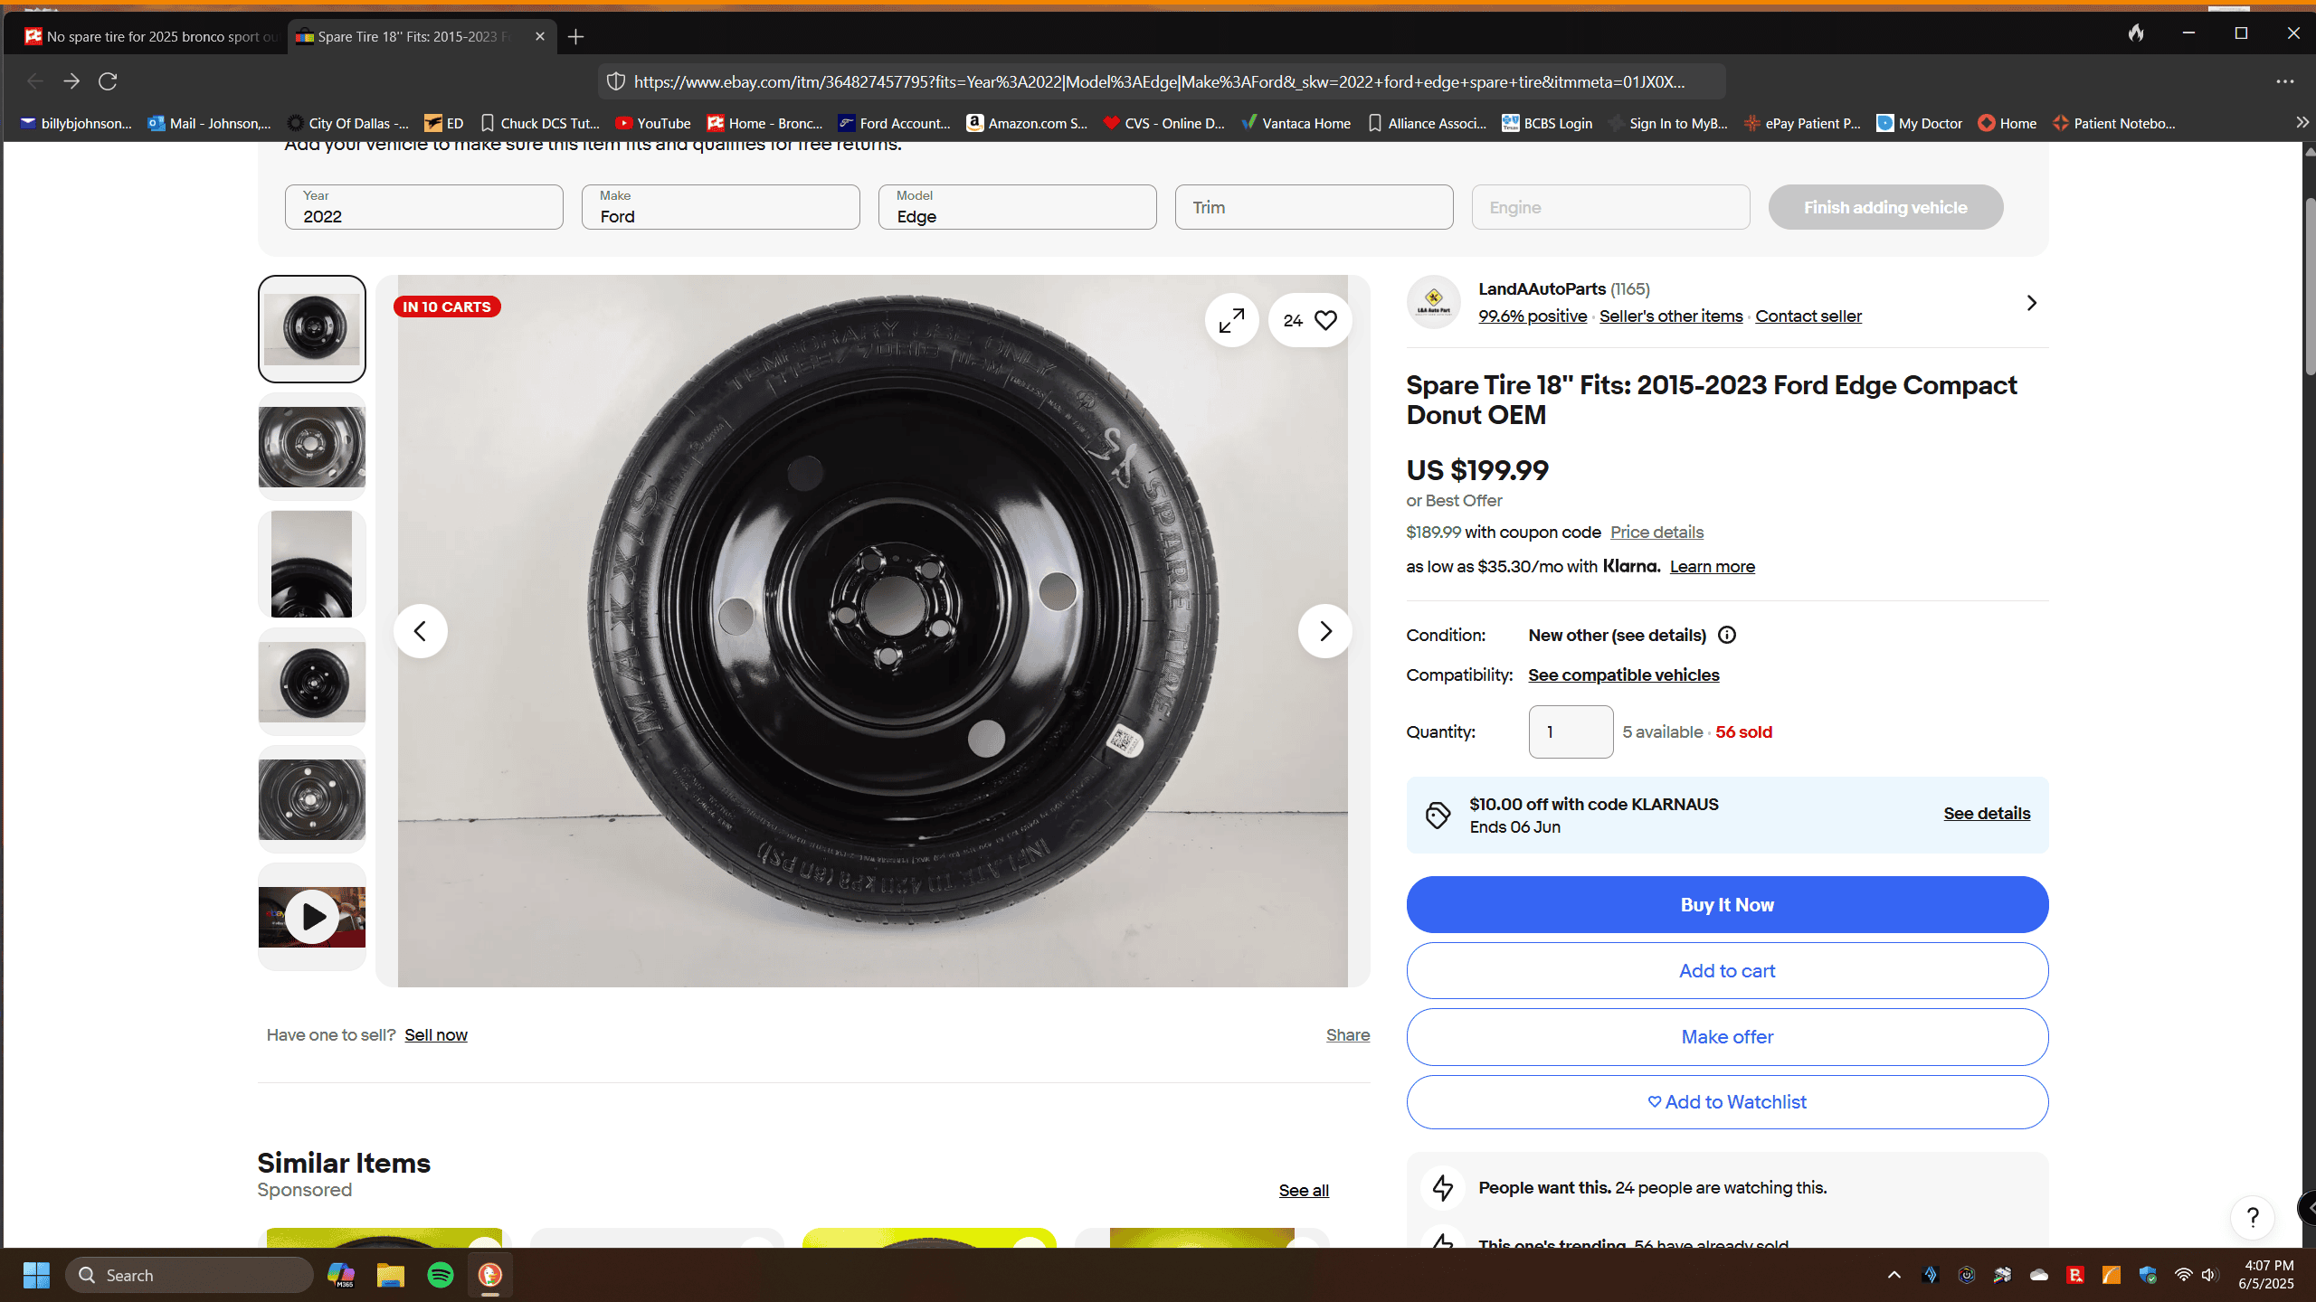Viewport: 2316px width, 1302px height.
Task: Open the Wi-Fi network tray icon
Action: point(2183,1275)
